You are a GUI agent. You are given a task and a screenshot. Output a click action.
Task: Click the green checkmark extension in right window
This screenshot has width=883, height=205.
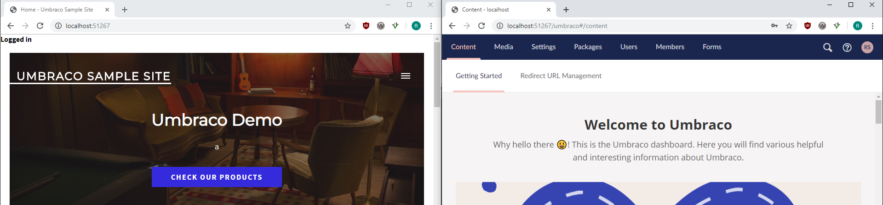[837, 26]
